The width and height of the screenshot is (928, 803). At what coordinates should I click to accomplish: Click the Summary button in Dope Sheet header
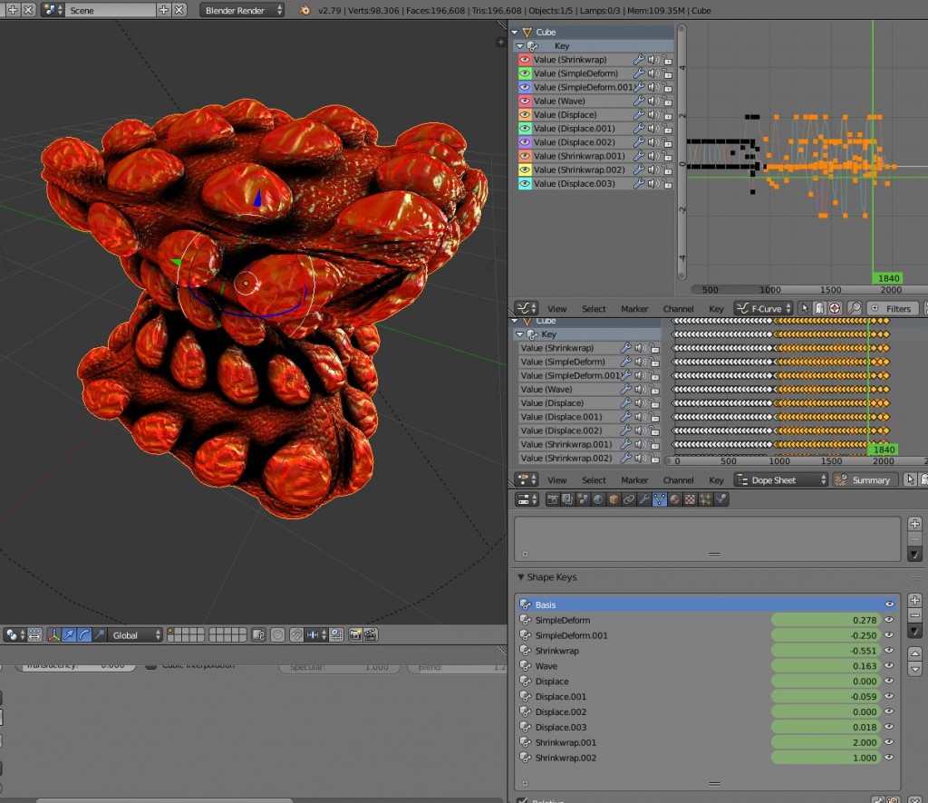click(864, 479)
